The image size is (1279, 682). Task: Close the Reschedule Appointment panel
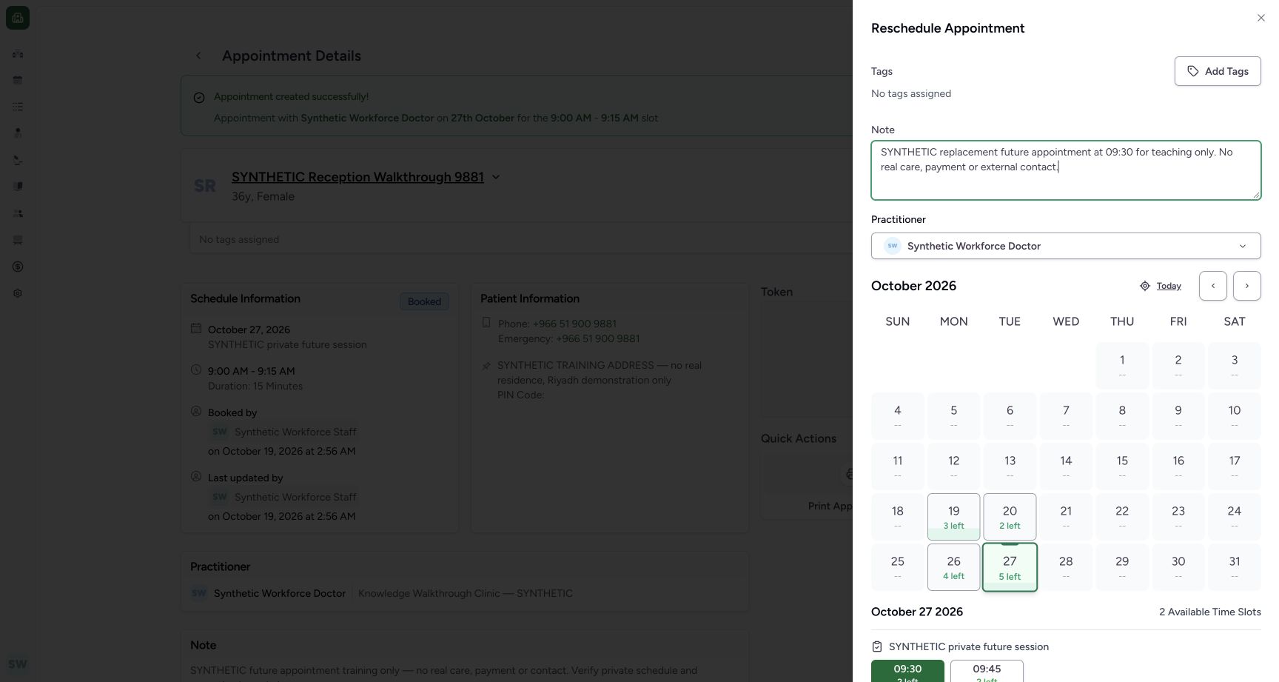coord(1261,18)
